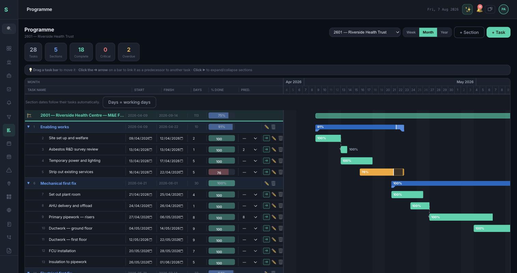Click the Overdue count card
This screenshot has height=273, width=517.
[x=129, y=52]
